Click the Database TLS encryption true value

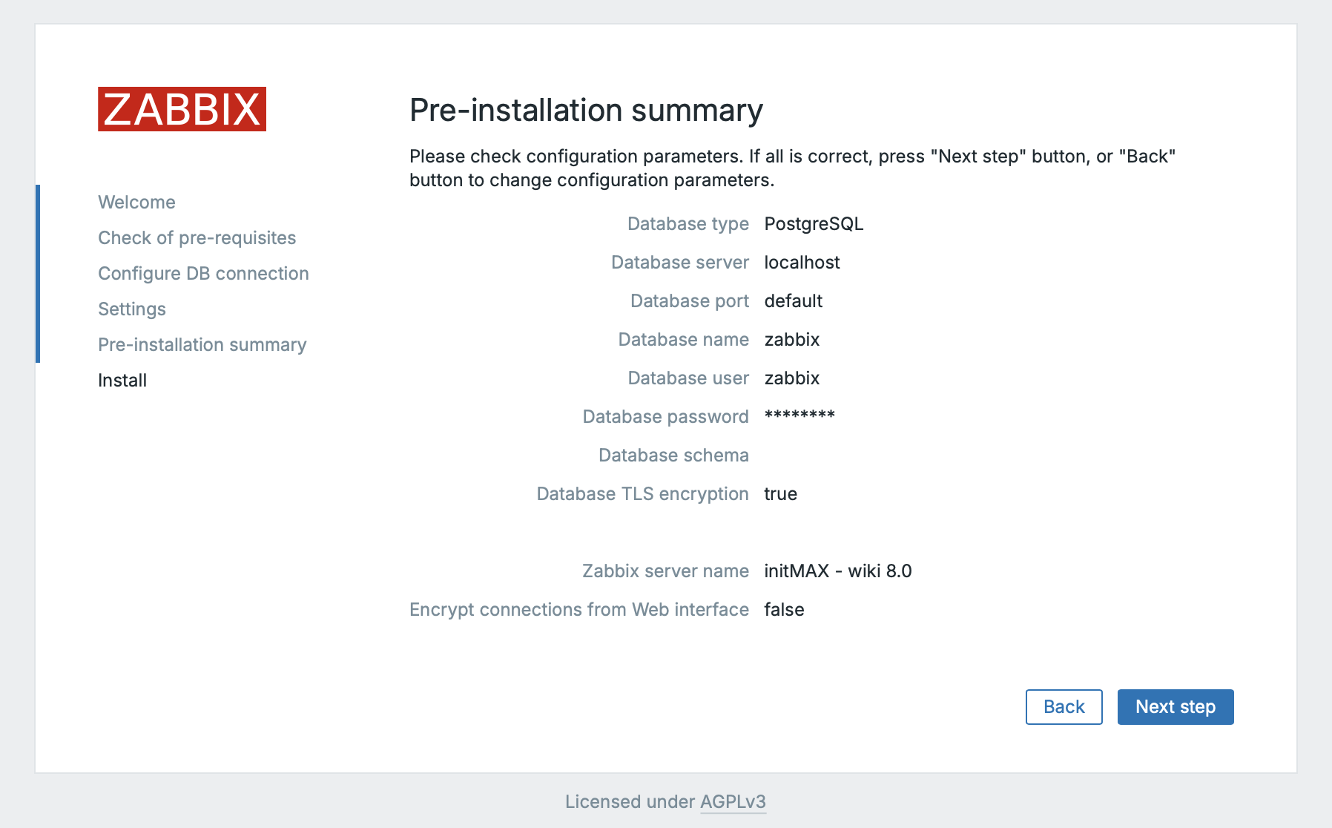[780, 493]
